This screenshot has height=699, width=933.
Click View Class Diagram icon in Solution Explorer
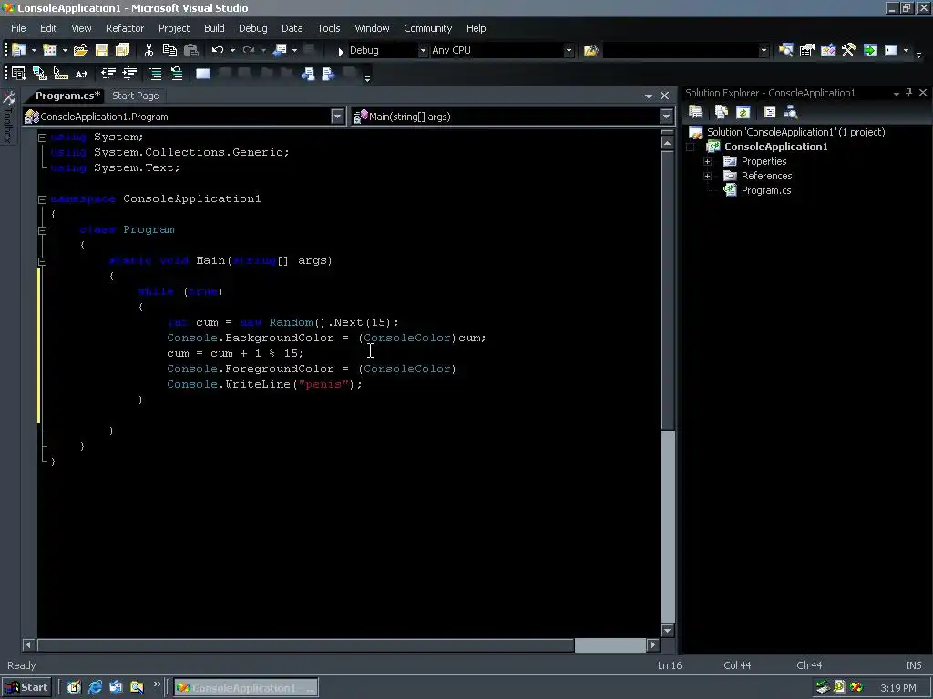(791, 112)
